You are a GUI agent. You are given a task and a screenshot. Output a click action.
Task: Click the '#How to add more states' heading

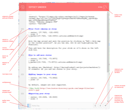(x=40, y=55)
